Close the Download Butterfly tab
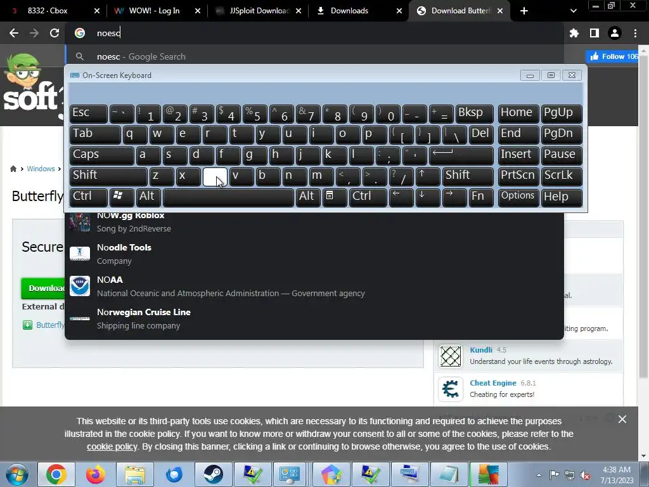 pos(500,11)
